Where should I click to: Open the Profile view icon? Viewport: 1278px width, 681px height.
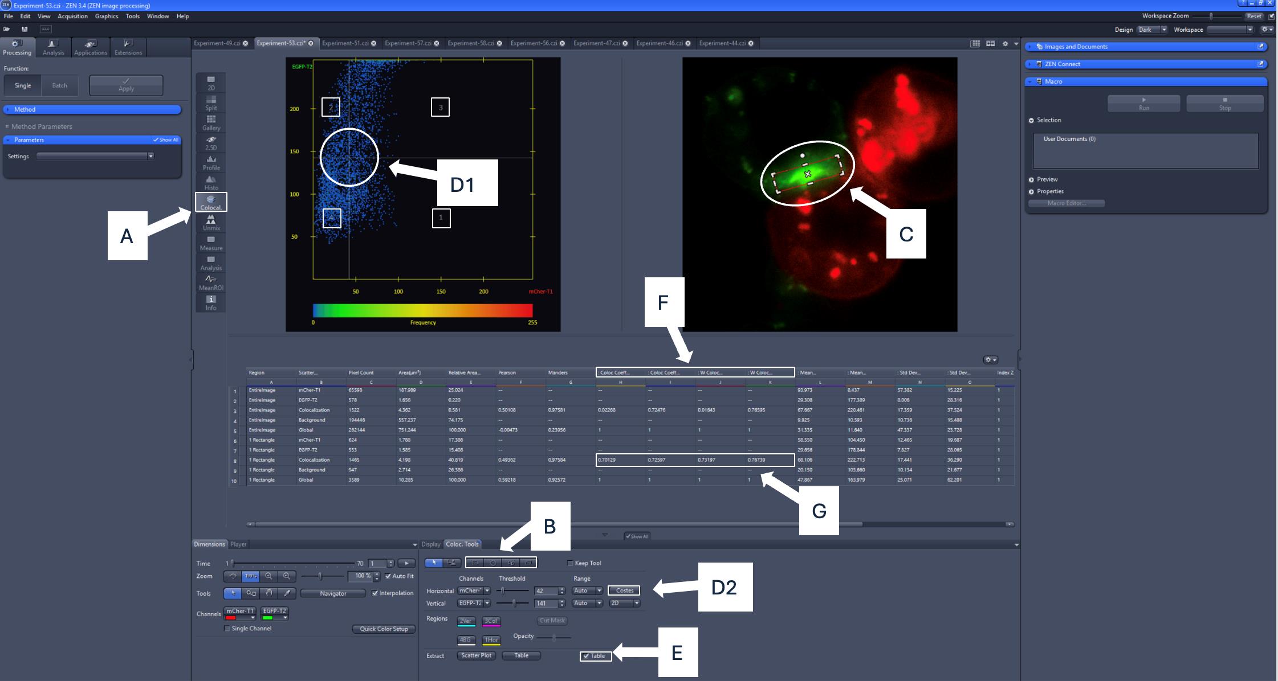pyautogui.click(x=211, y=162)
